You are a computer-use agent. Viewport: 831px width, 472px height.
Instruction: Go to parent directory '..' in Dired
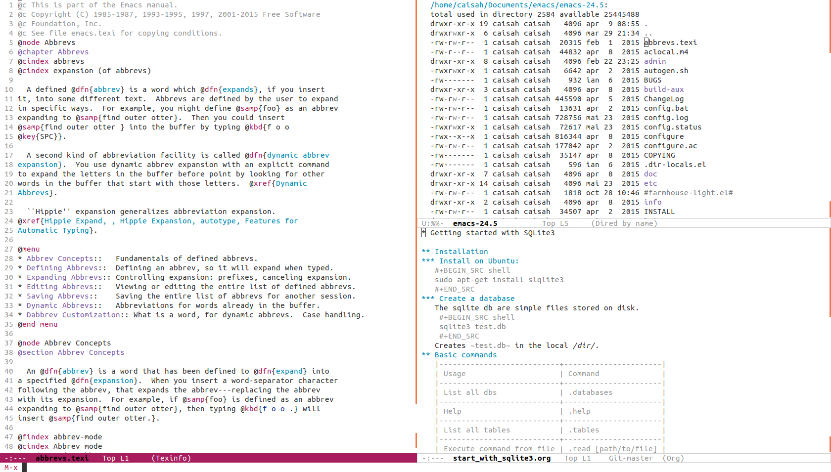tap(648, 33)
